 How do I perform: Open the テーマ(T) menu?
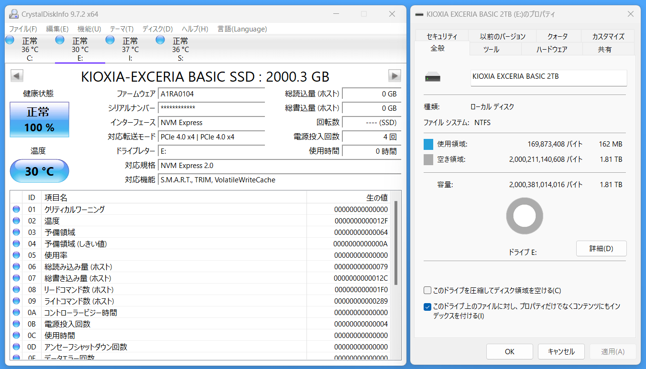pyautogui.click(x=121, y=29)
